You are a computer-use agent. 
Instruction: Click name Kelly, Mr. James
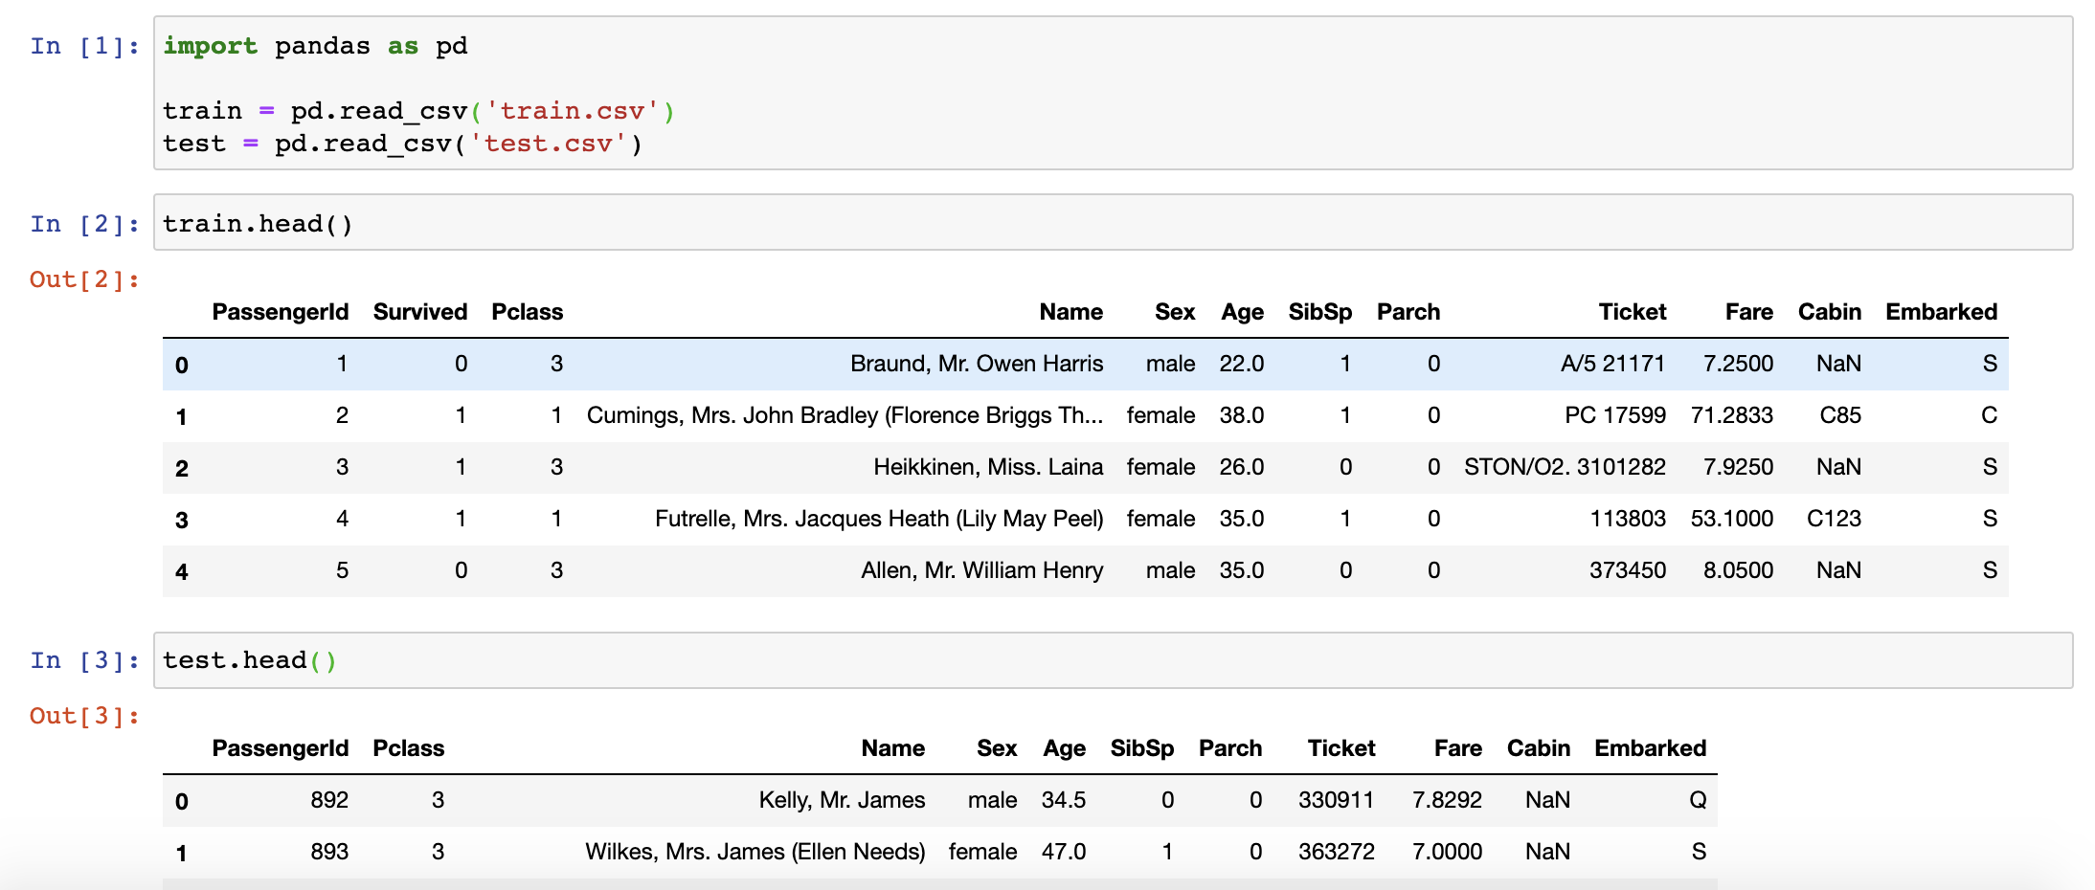[843, 800]
